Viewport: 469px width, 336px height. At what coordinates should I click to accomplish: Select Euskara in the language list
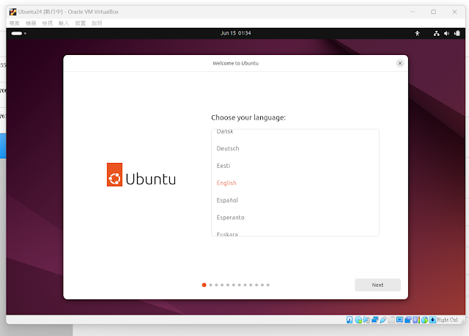[295, 233]
